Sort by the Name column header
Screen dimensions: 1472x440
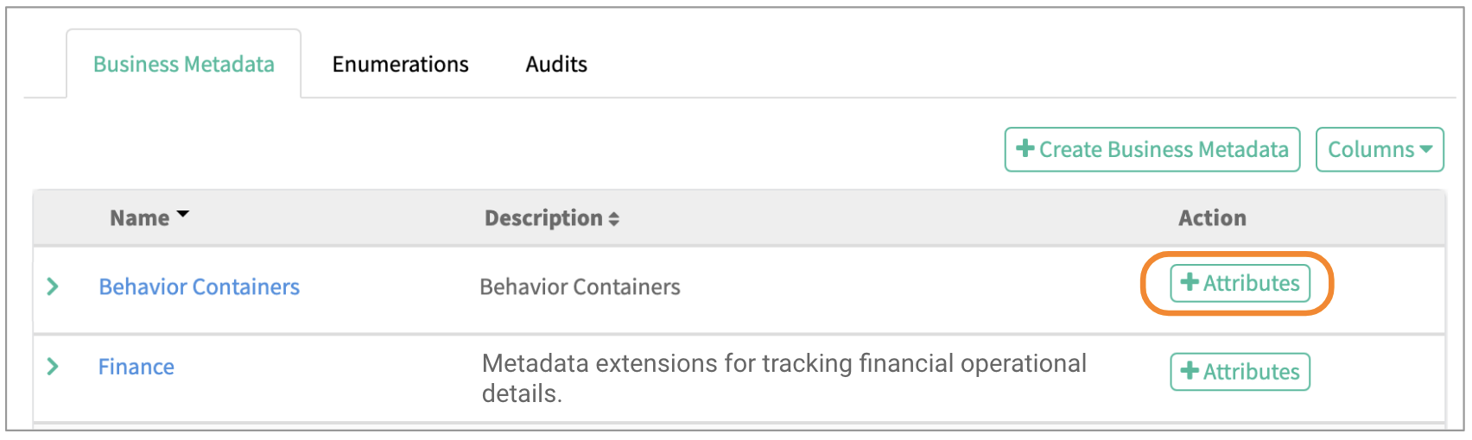tap(139, 218)
